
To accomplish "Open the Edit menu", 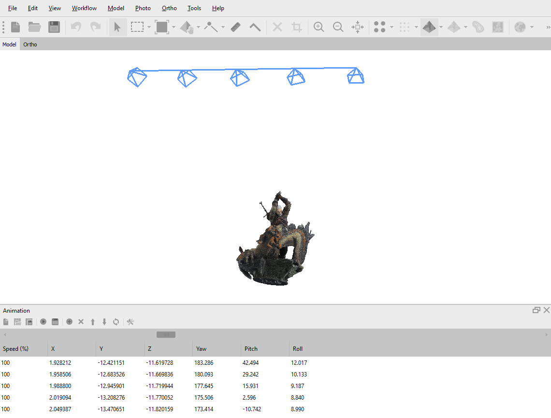I will pos(33,8).
